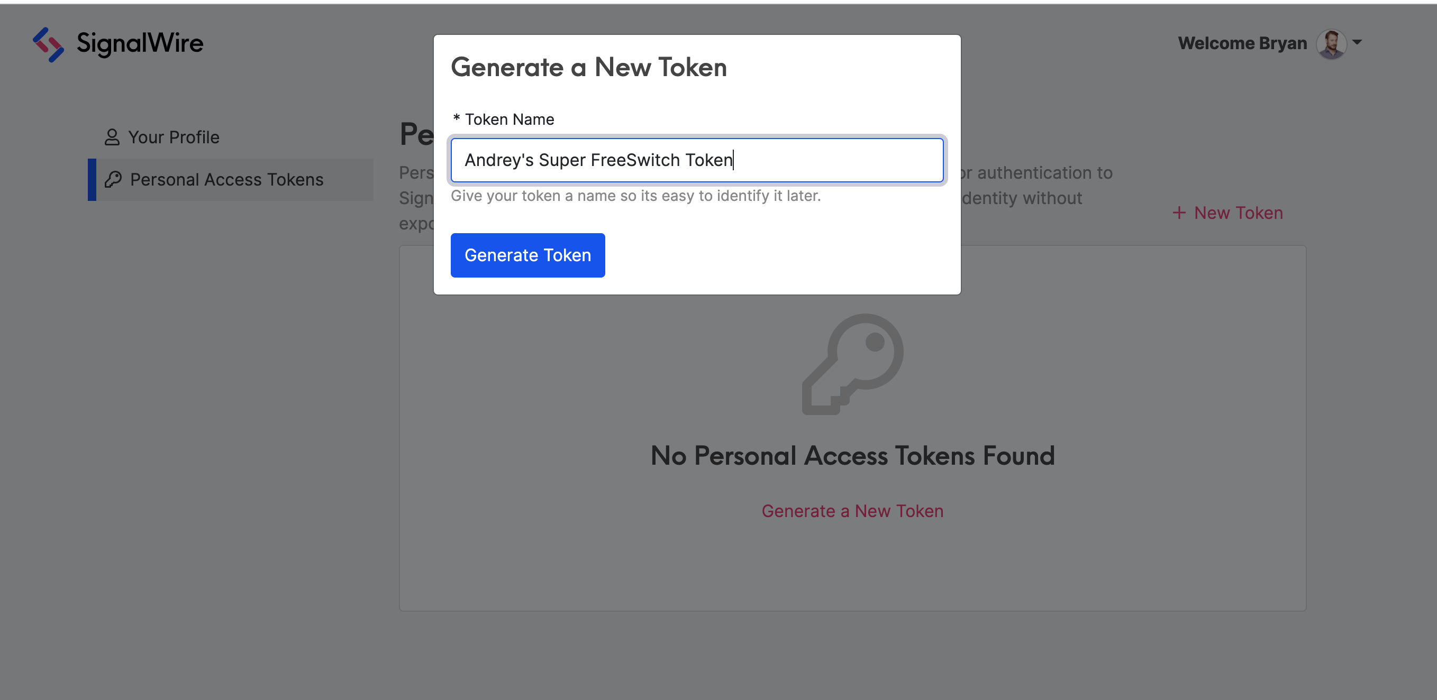Screen dimensions: 1437x700
Task: Click the No Personal Access Tokens Found heading
Action: pyautogui.click(x=852, y=456)
